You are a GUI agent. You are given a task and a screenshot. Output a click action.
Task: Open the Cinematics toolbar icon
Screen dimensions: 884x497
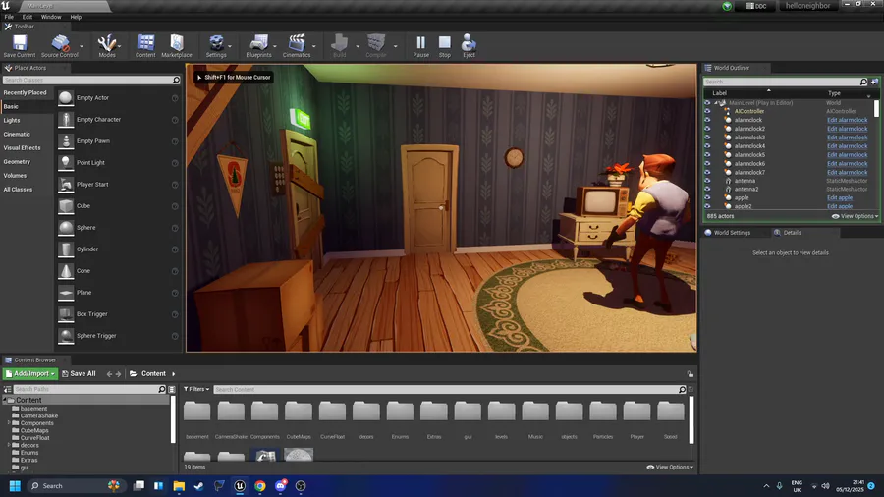pyautogui.click(x=297, y=45)
